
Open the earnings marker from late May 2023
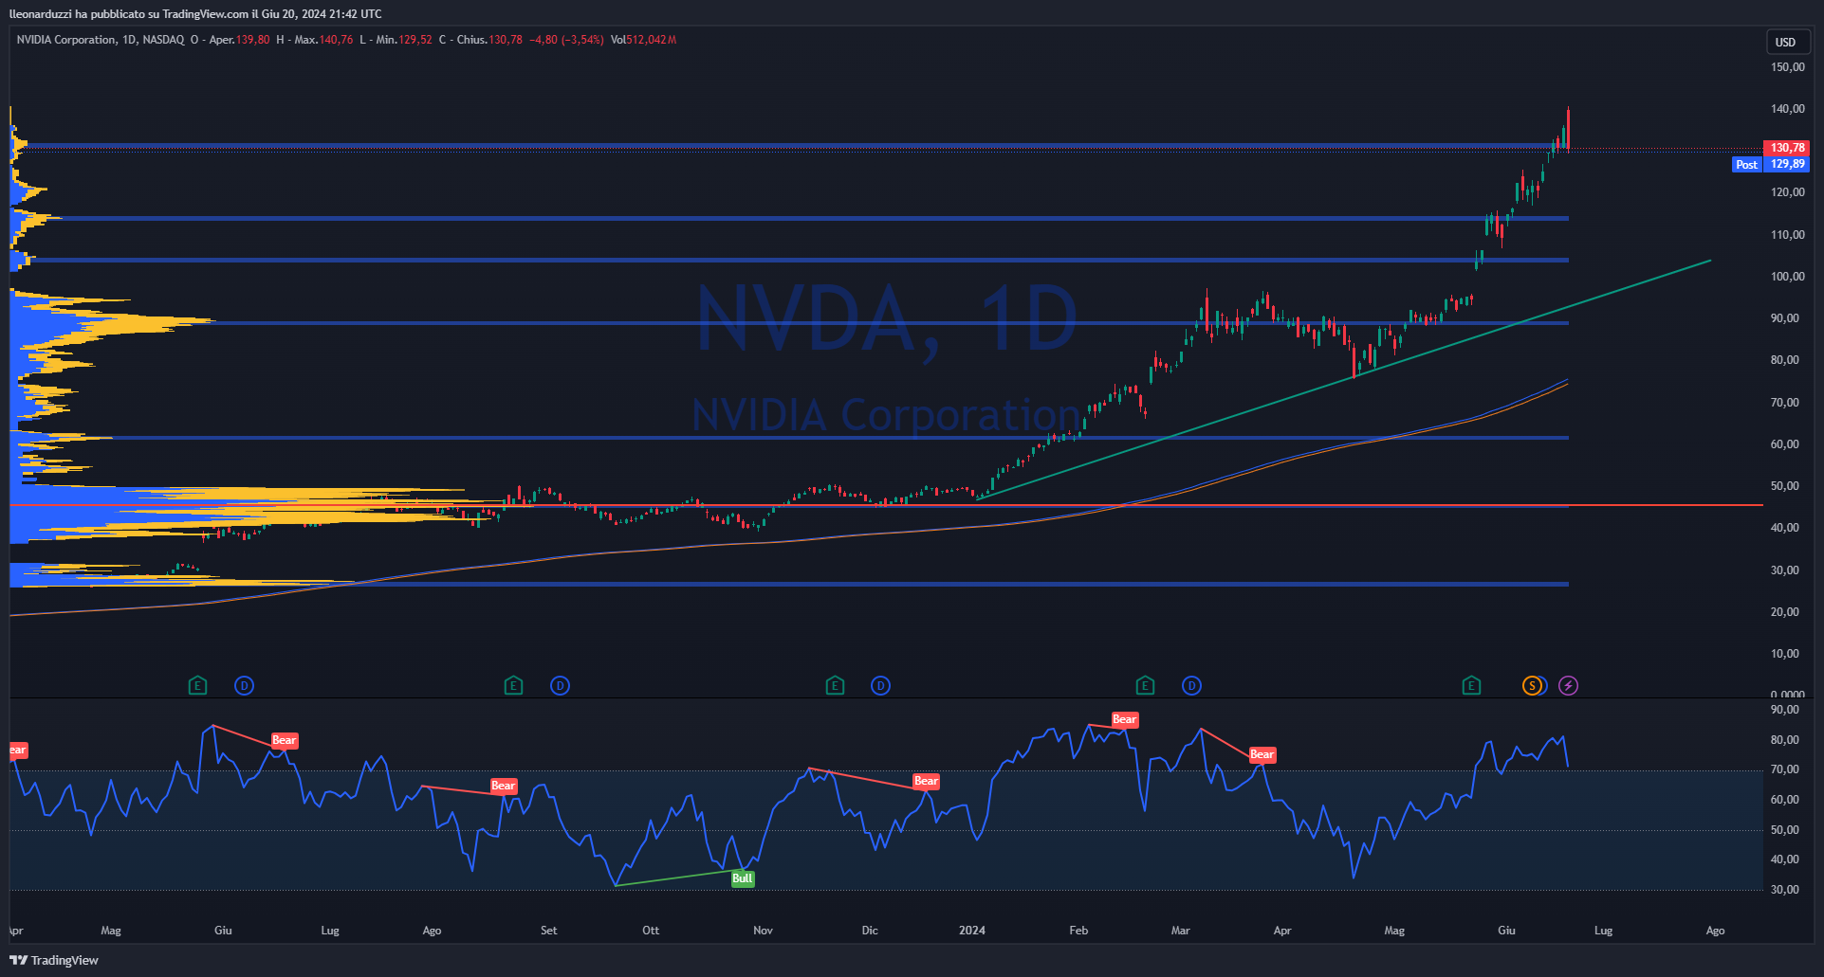click(x=197, y=685)
